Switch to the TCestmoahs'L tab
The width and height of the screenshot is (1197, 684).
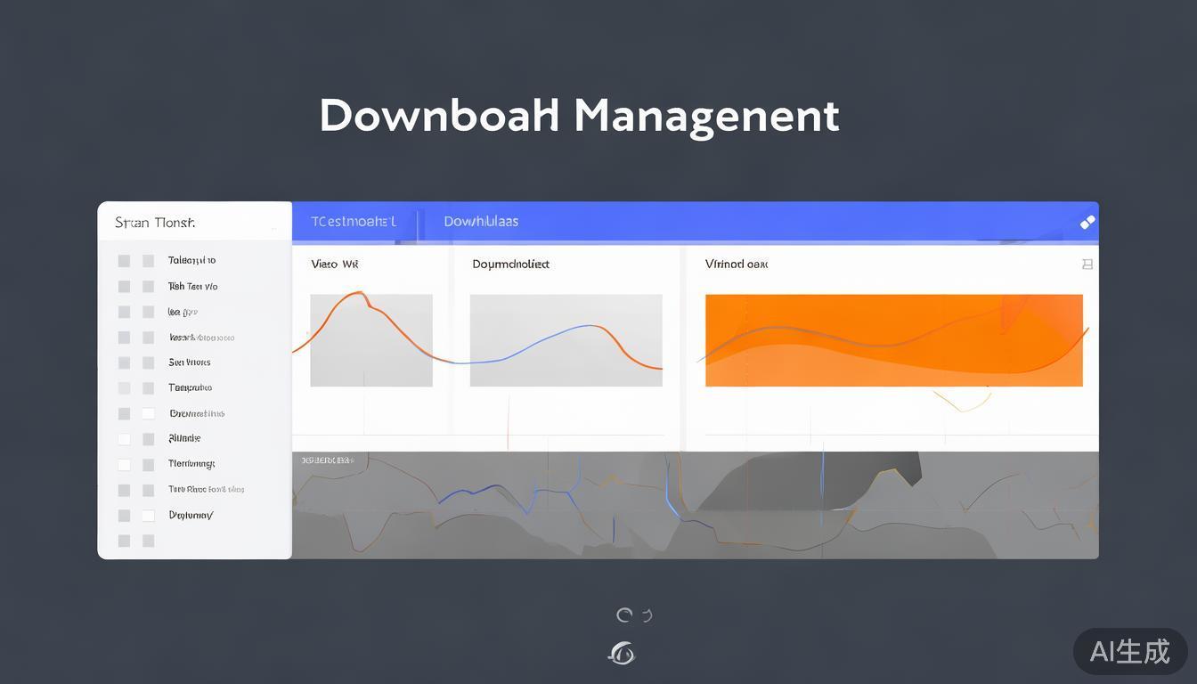353,222
